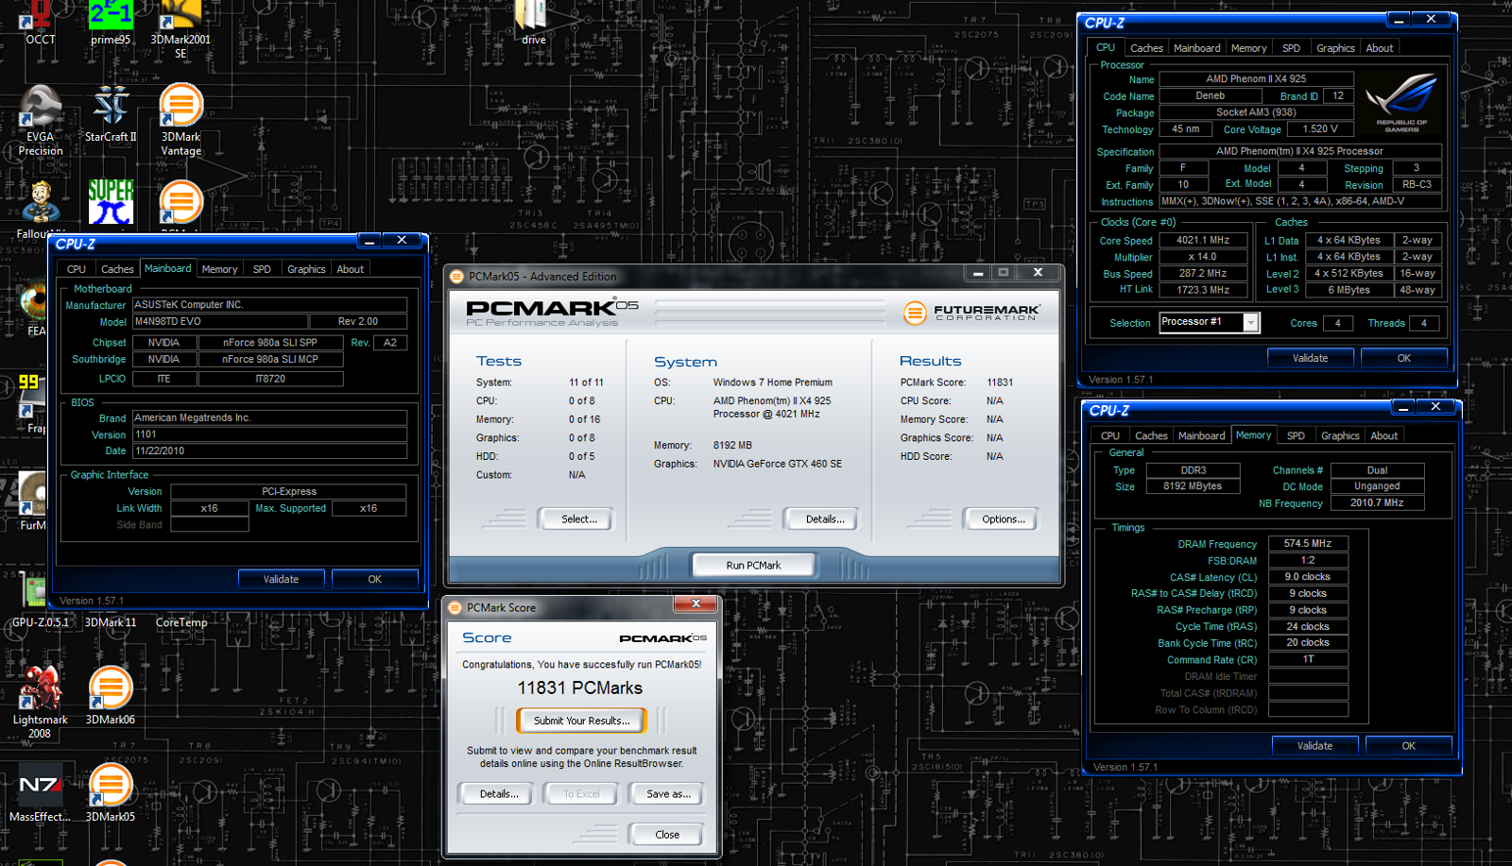Click the PCMark05 title bar icon

coord(456,277)
